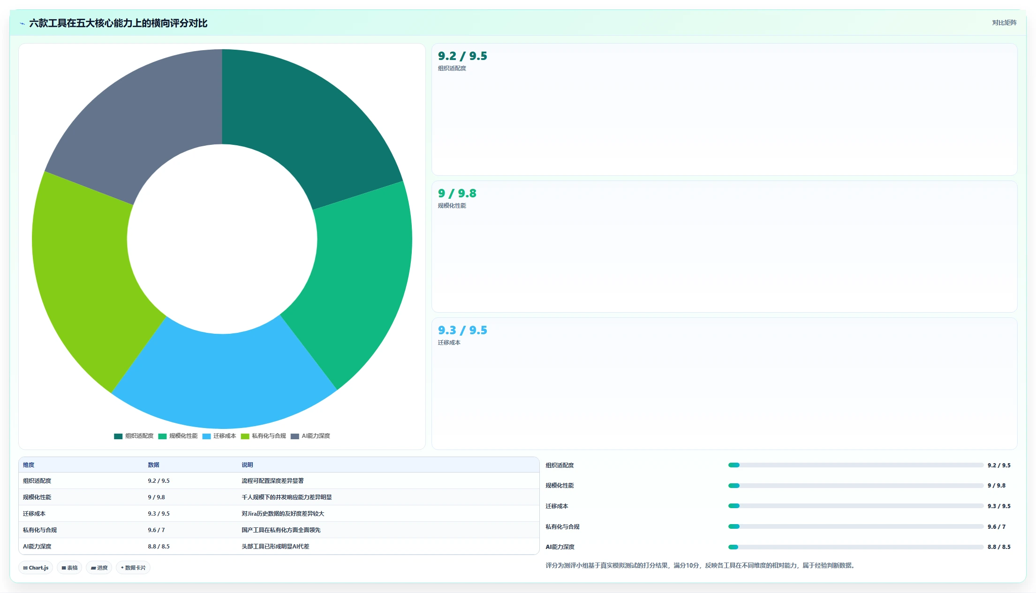Viewport: 1036px width, 593px height.
Task: Click the 数据卡片 tag chip
Action: pos(133,568)
